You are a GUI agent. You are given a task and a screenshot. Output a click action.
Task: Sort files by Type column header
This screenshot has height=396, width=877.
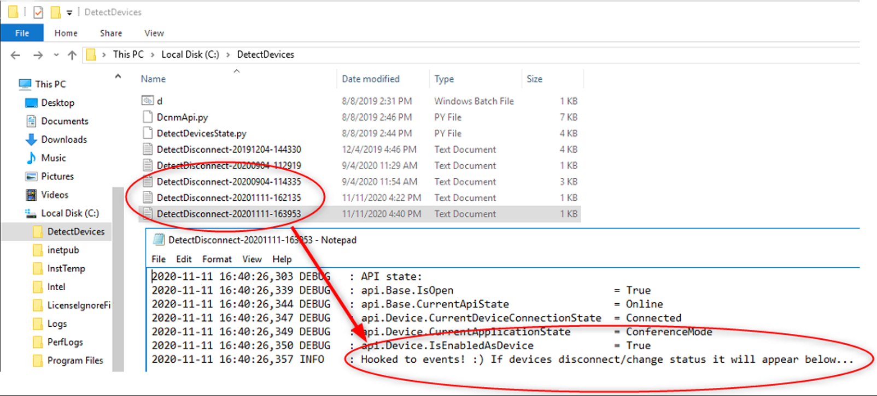pos(444,79)
